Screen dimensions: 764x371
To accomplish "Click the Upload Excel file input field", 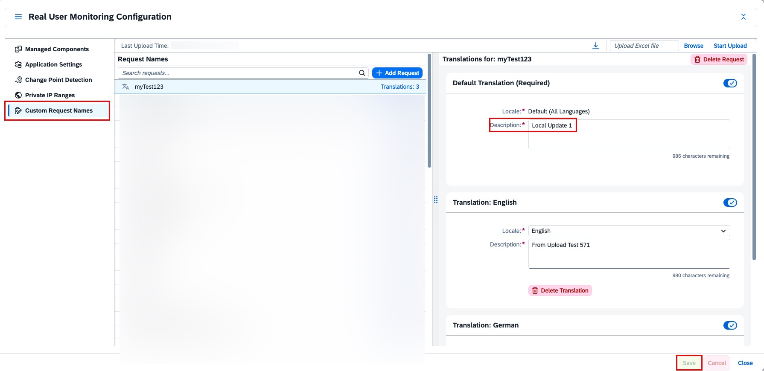I will 644,46.
